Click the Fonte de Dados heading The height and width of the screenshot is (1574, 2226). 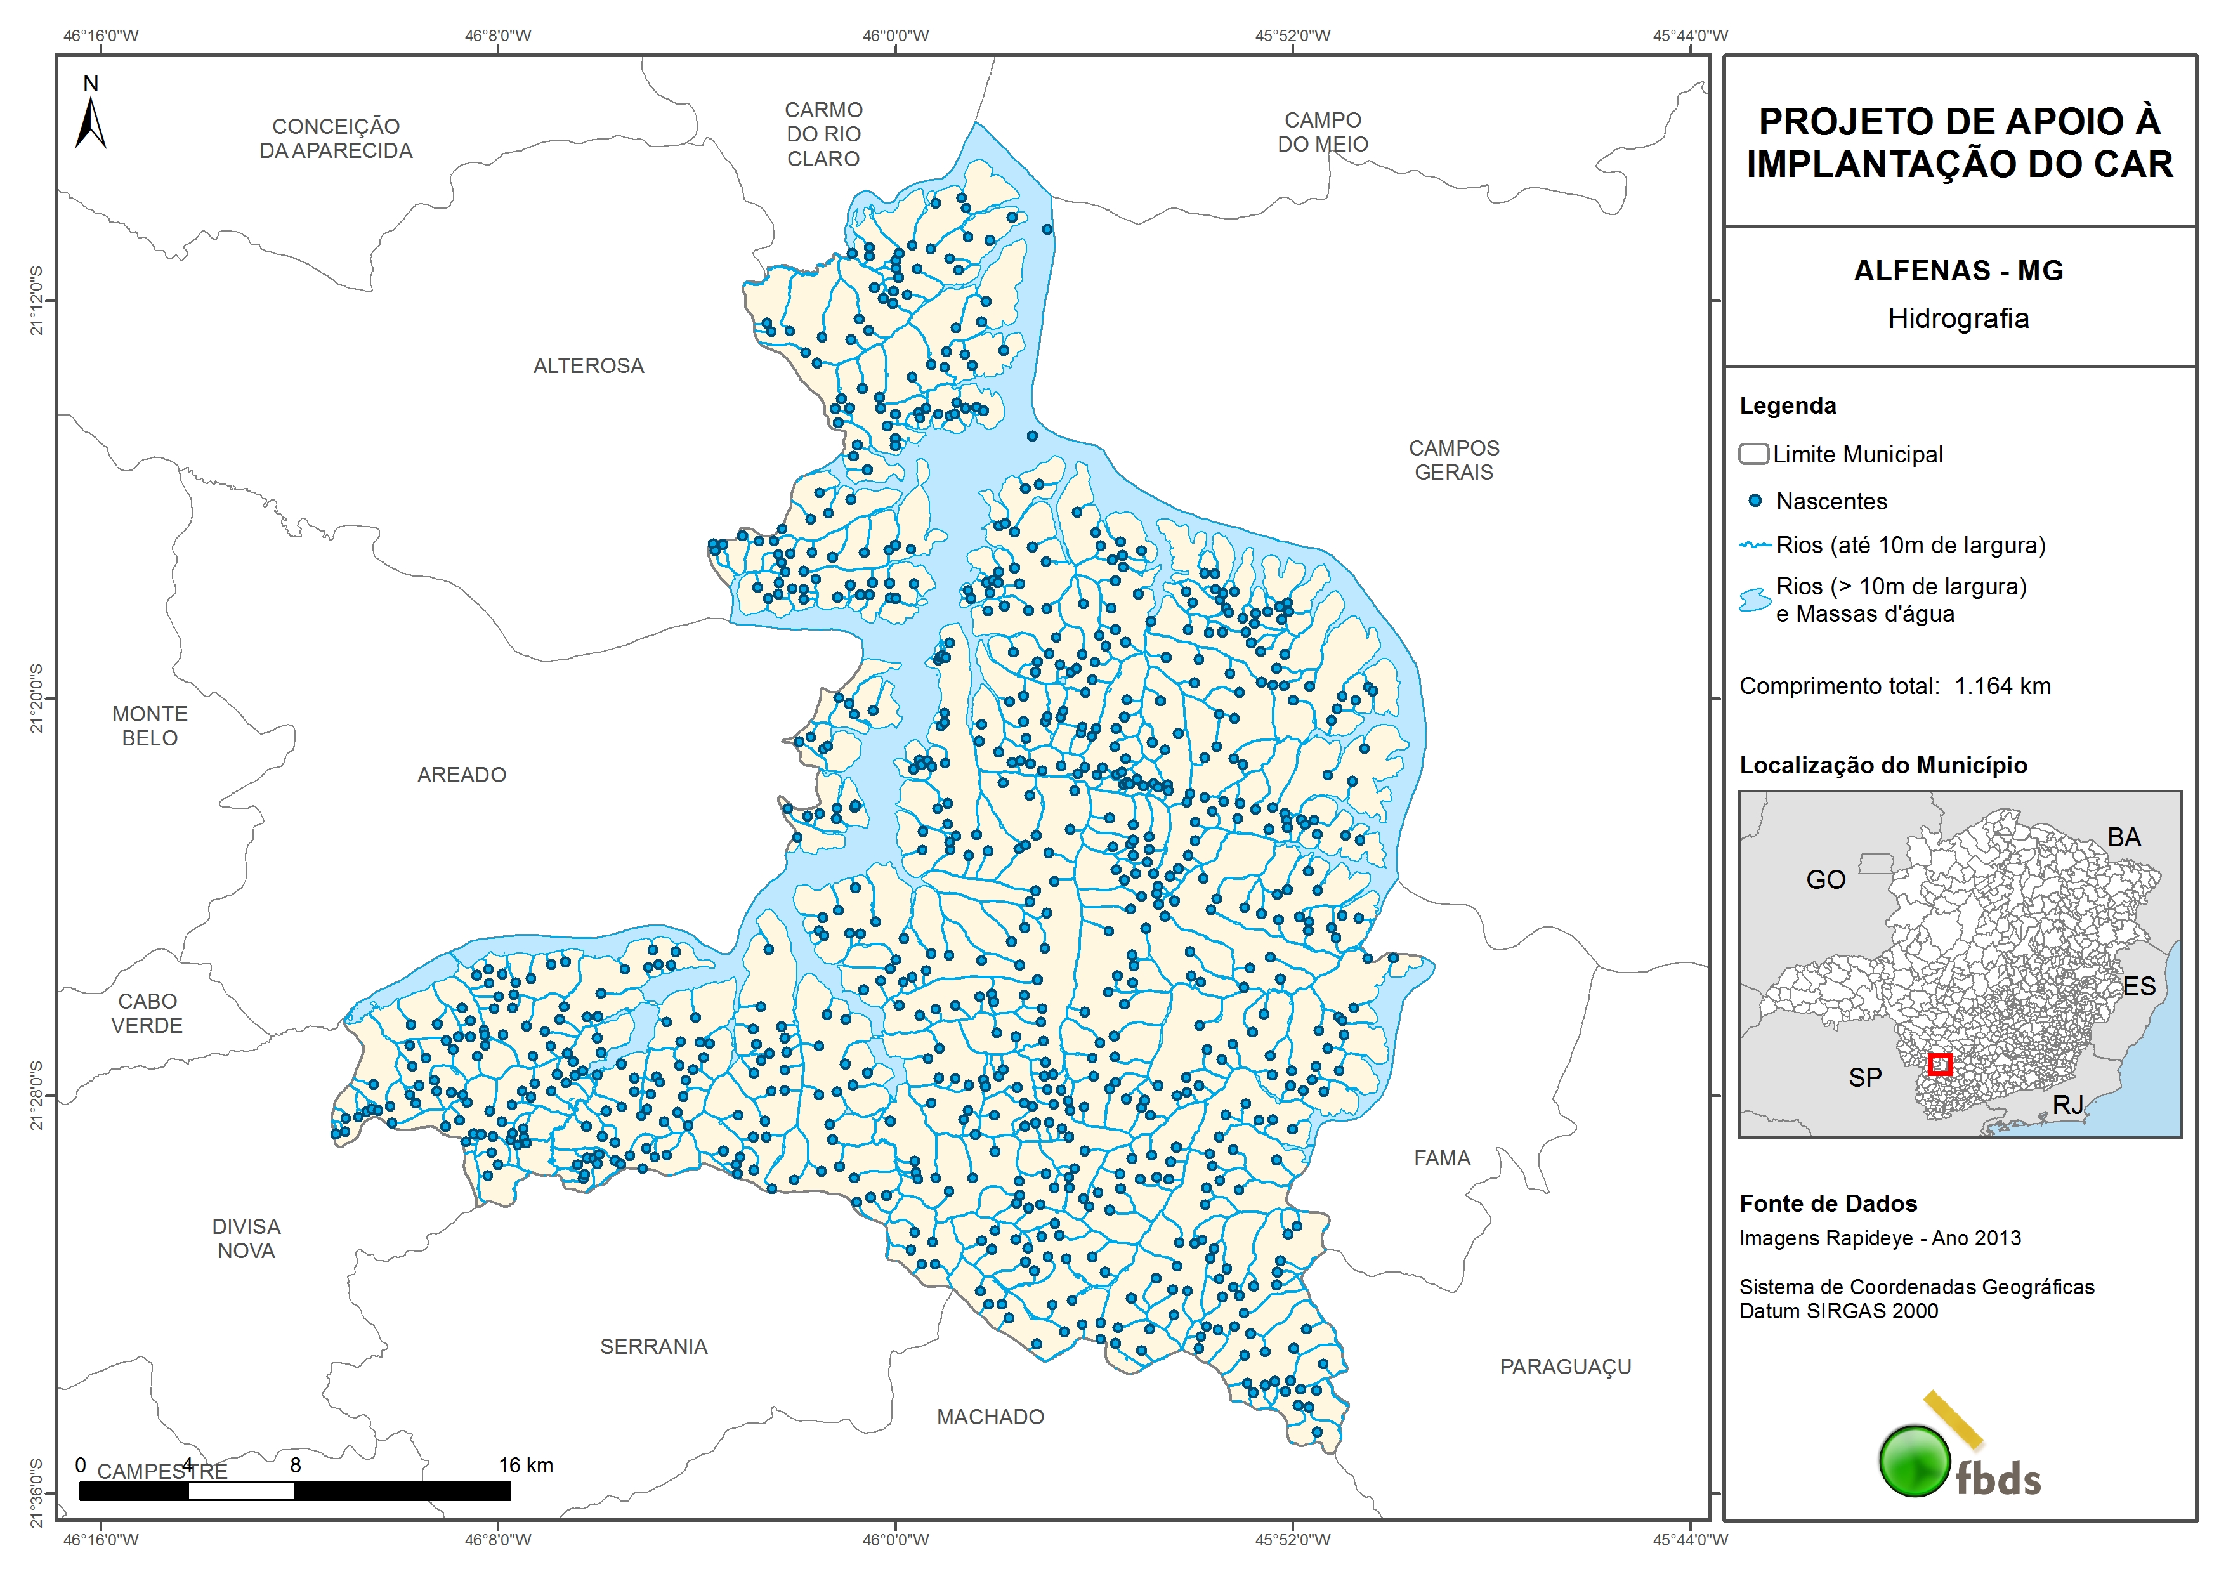pyautogui.click(x=1828, y=1203)
